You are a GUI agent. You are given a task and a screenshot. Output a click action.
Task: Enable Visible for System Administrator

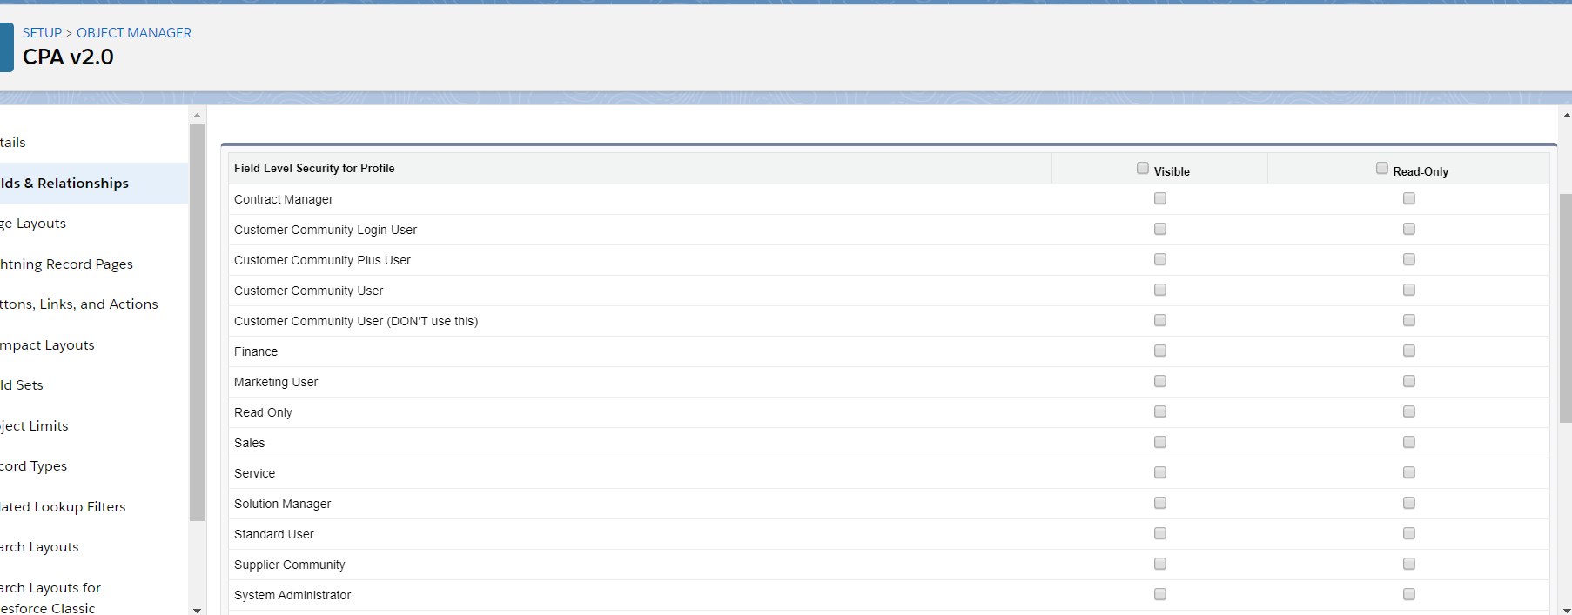1160,595
